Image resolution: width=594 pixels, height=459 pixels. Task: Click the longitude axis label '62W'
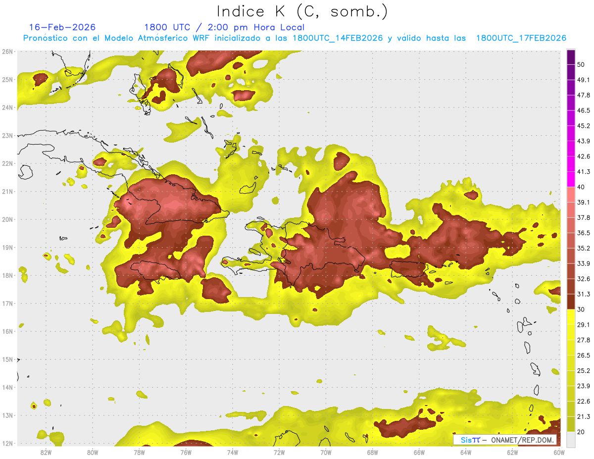512,452
